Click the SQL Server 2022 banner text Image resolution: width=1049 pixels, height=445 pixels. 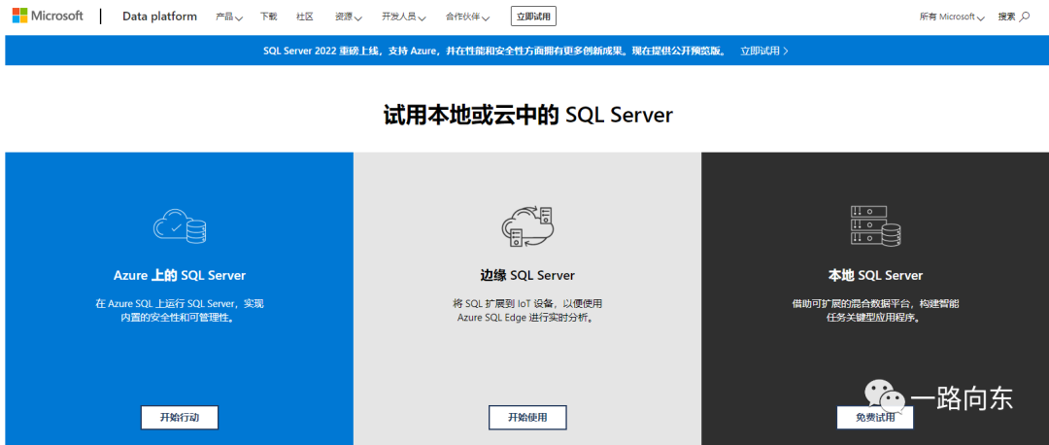(495, 51)
